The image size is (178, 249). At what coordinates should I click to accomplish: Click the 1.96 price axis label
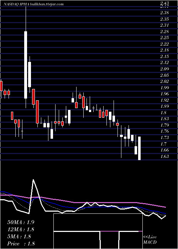pos(164,94)
